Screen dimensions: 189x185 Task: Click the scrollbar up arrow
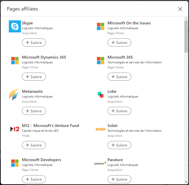tap(186, 19)
